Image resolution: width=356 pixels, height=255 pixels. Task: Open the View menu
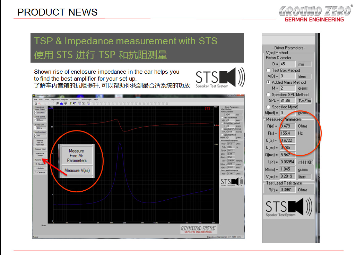click(x=47, y=100)
